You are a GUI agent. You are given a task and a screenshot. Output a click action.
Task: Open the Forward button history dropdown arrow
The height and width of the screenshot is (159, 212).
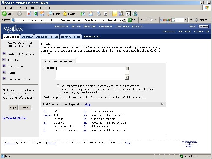[x=24, y=14]
